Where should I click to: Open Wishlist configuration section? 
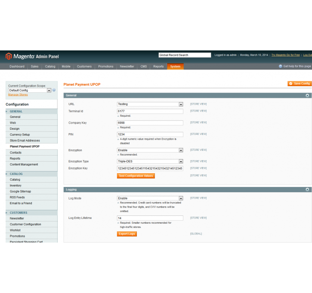[31, 230]
